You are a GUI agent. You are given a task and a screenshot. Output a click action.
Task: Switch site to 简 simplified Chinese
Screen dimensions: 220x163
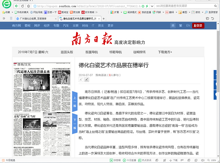[x=173, y=25]
